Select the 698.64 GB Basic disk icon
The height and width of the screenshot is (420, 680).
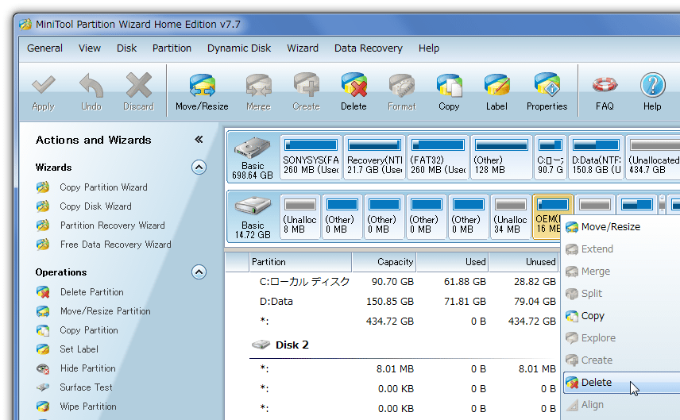click(x=253, y=148)
